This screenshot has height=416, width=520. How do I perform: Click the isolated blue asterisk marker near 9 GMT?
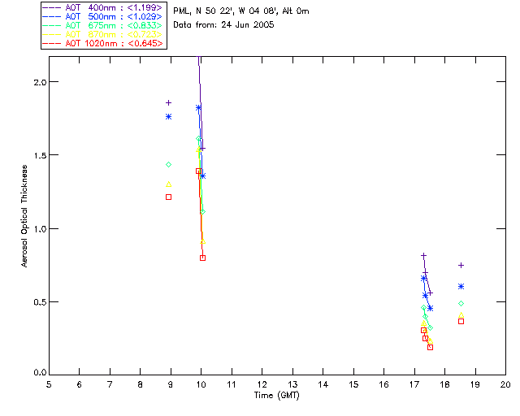168,117
